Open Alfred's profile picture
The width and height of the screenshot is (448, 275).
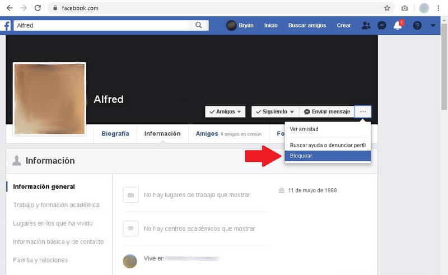pyautogui.click(x=49, y=99)
